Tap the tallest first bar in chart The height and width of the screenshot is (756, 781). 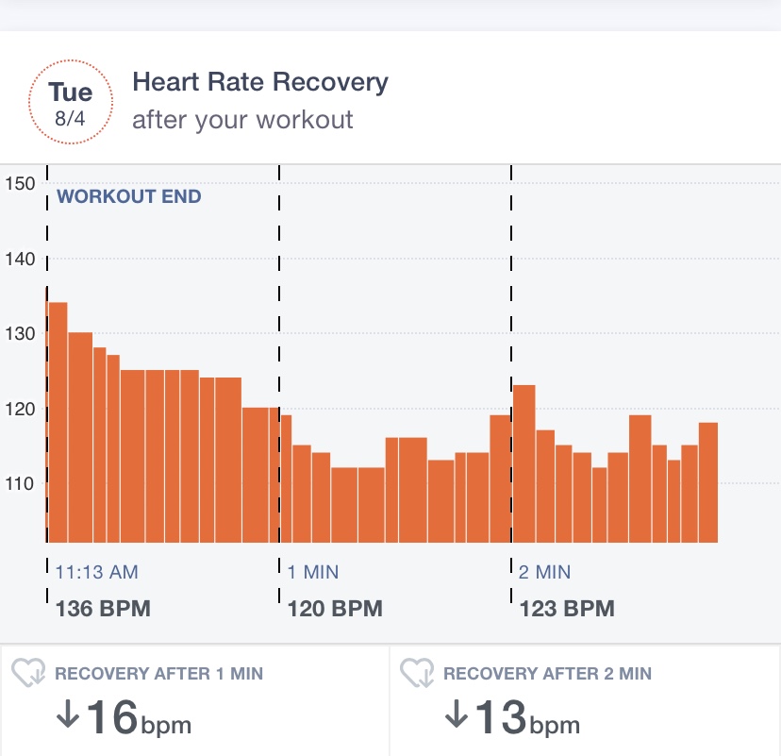coord(58,423)
